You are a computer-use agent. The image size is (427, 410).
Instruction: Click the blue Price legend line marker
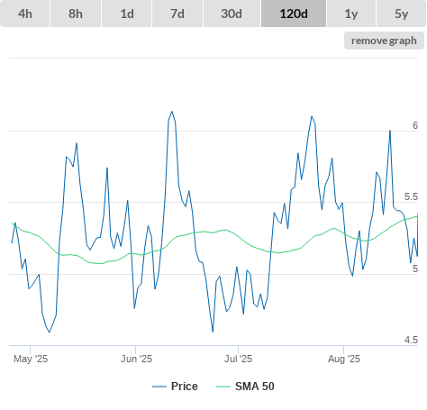coord(159,387)
